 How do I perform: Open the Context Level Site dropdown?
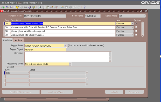point(28,73)
